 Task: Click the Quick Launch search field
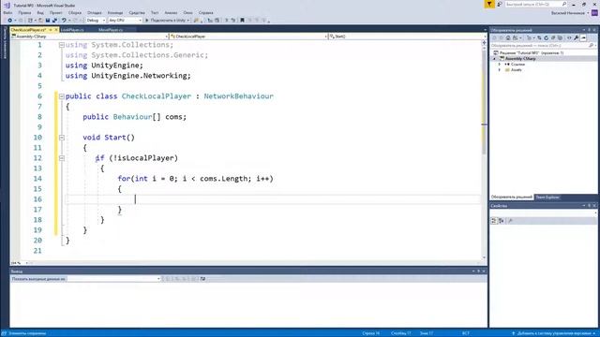click(535, 4)
